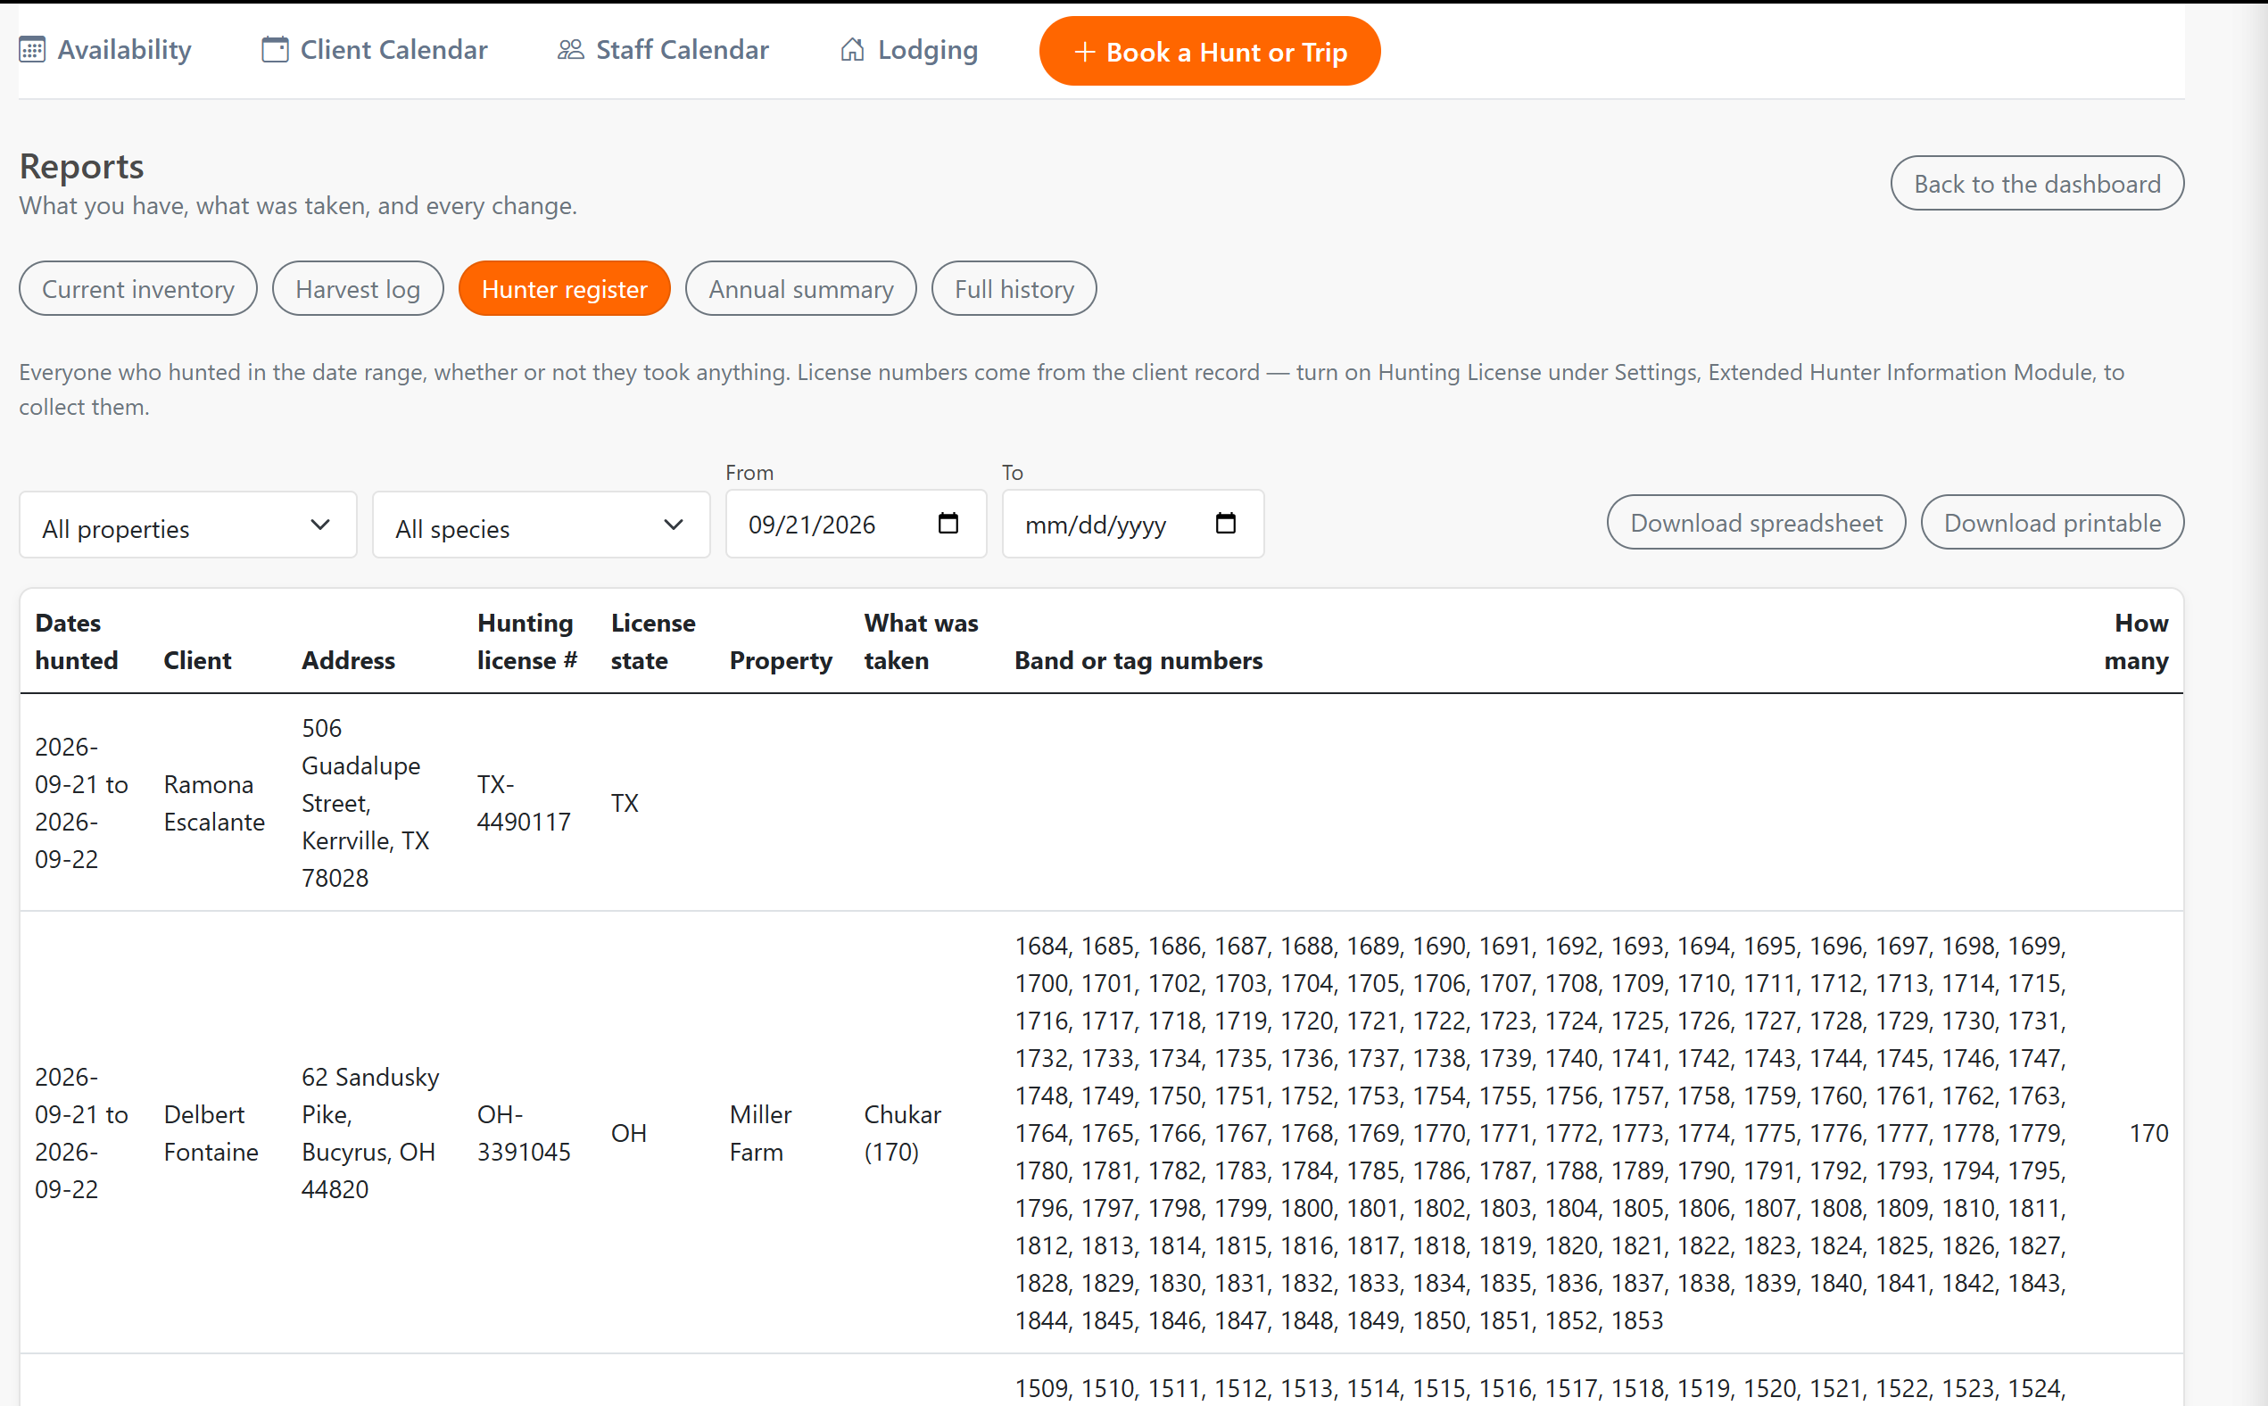Screen dimensions: 2268x1406
Task: Click license number TX-4490117
Action: [x=524, y=804]
